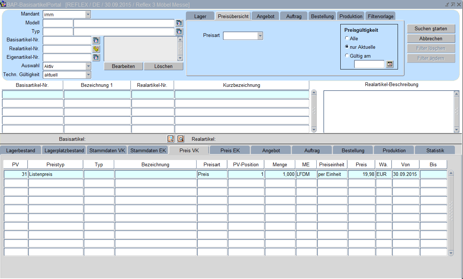Click the Abbrechen button
463x279 pixels.
(x=430, y=38)
